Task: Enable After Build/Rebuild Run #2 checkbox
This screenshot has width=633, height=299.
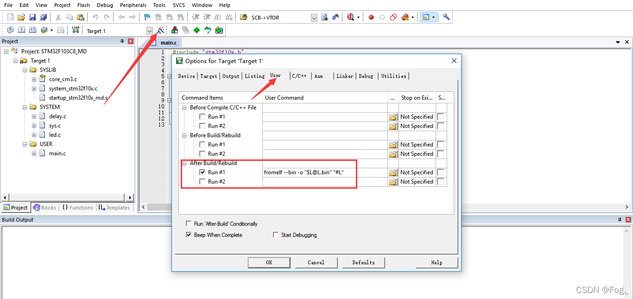Action: (203, 182)
